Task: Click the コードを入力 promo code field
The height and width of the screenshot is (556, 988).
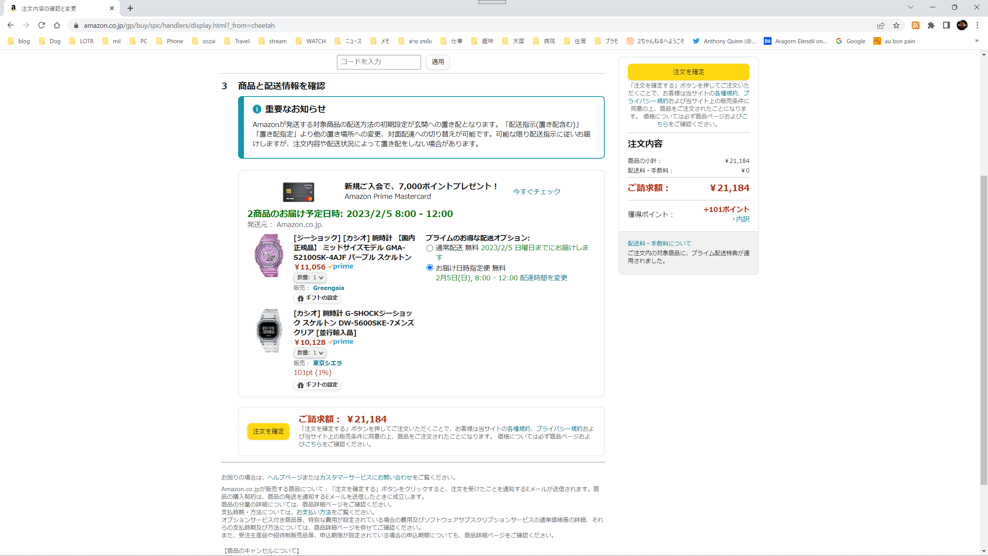Action: [379, 62]
